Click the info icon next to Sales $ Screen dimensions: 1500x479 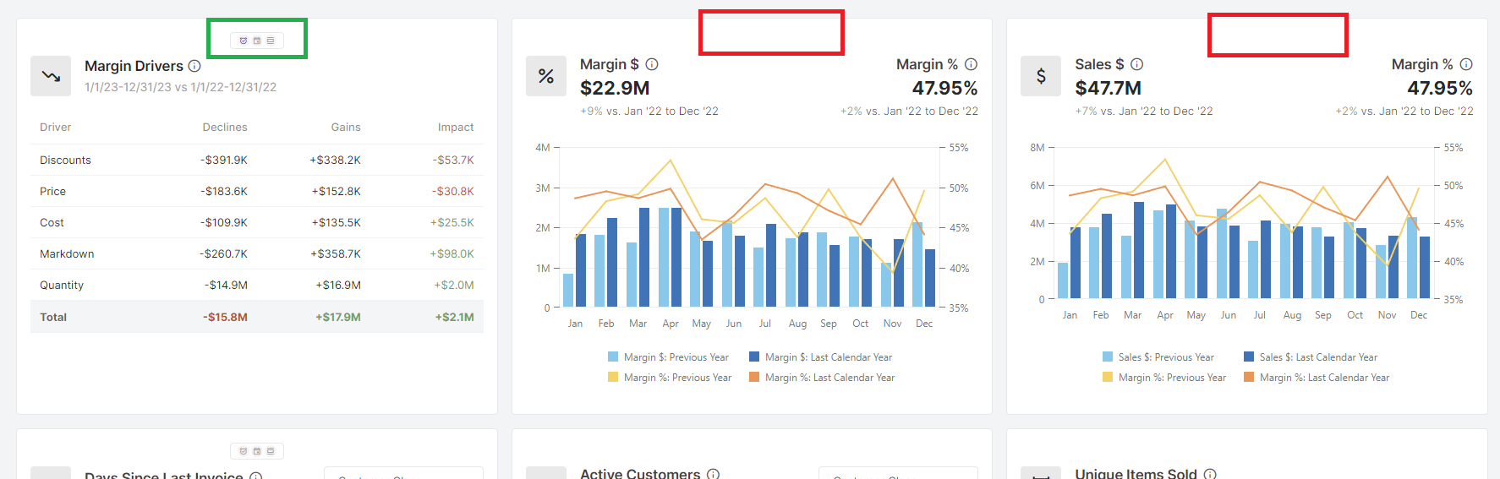pos(1137,64)
